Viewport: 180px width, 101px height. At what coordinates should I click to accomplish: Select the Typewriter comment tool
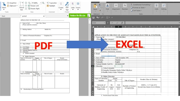tap(52, 3)
